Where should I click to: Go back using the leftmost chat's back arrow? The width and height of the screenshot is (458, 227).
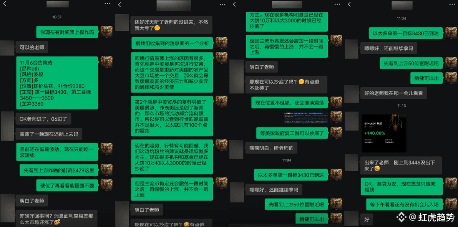click(x=4, y=4)
